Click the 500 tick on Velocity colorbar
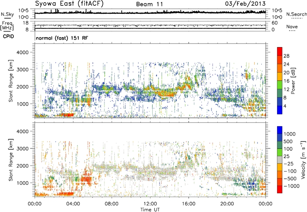This screenshot has width=307, height=212. (x=288, y=141)
